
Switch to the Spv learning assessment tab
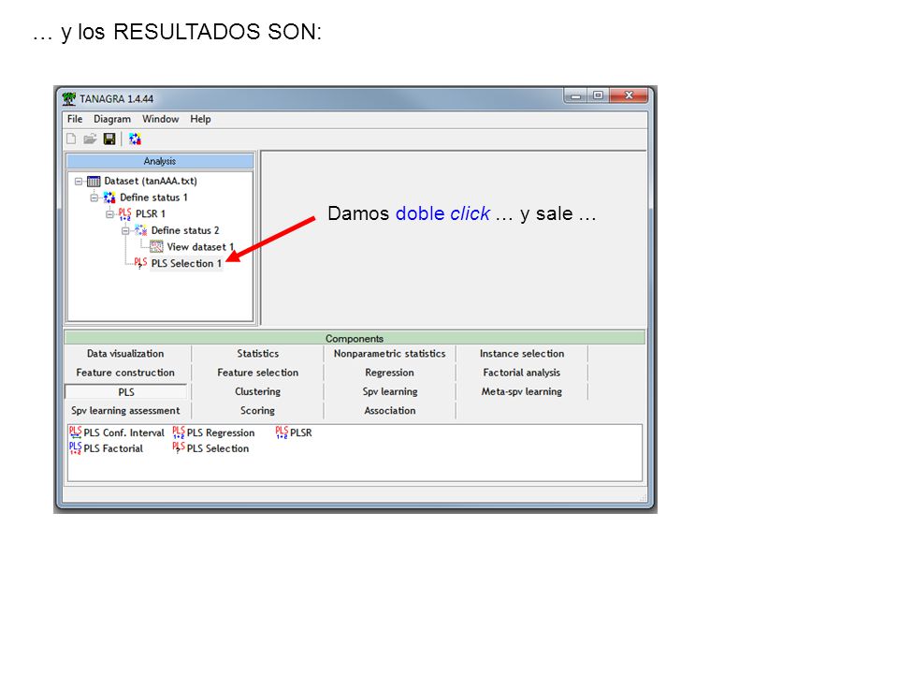click(125, 410)
